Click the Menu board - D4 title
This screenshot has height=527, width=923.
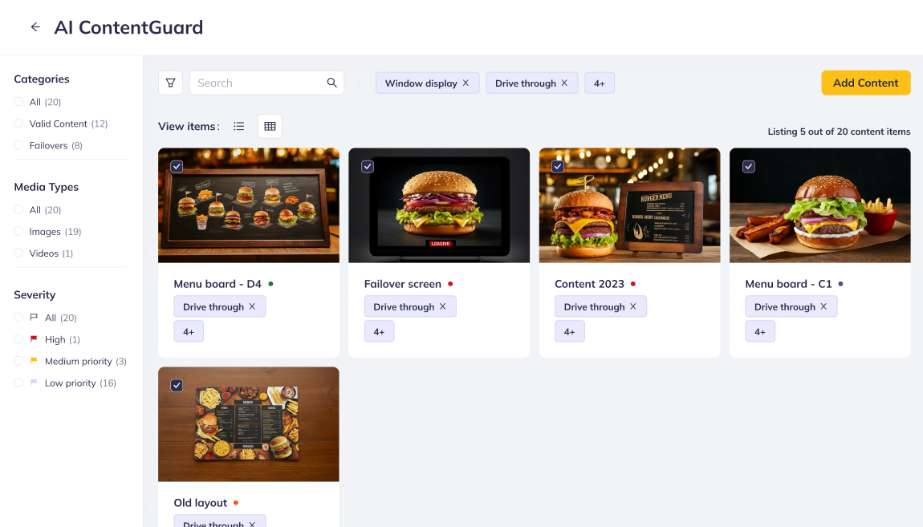[218, 283]
